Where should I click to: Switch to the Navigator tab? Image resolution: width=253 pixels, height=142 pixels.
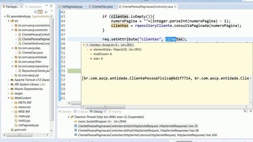tap(34, 7)
